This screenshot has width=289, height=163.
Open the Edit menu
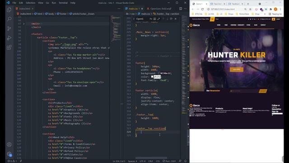tap(21, 3)
